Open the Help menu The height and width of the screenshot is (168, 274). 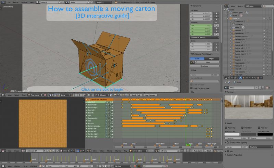coord(32,2)
